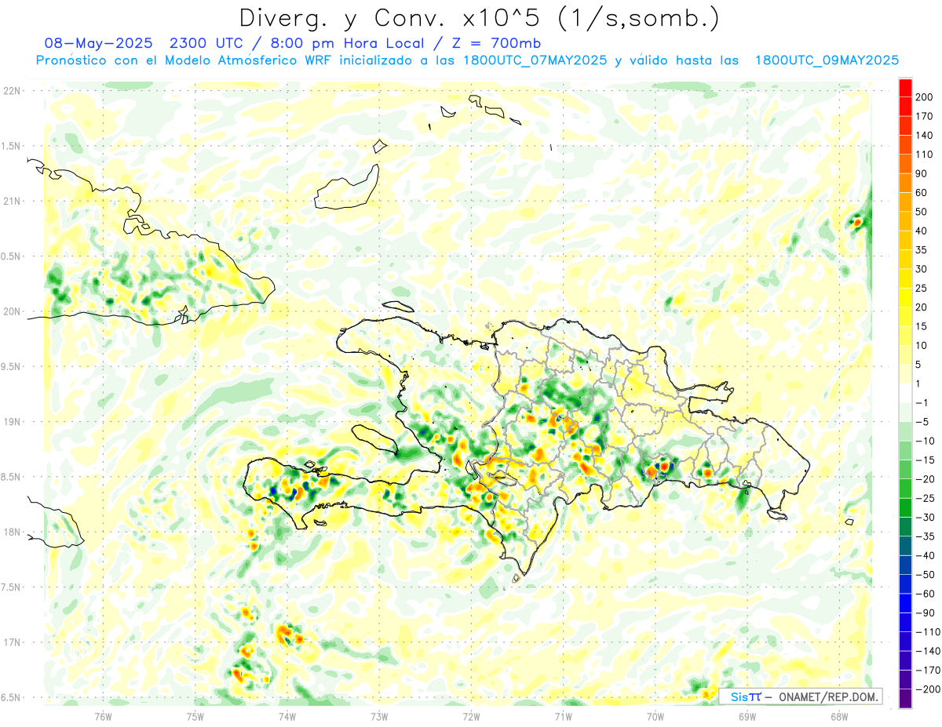
Task: Click the 74W longitude axis label
Action: [x=287, y=715]
